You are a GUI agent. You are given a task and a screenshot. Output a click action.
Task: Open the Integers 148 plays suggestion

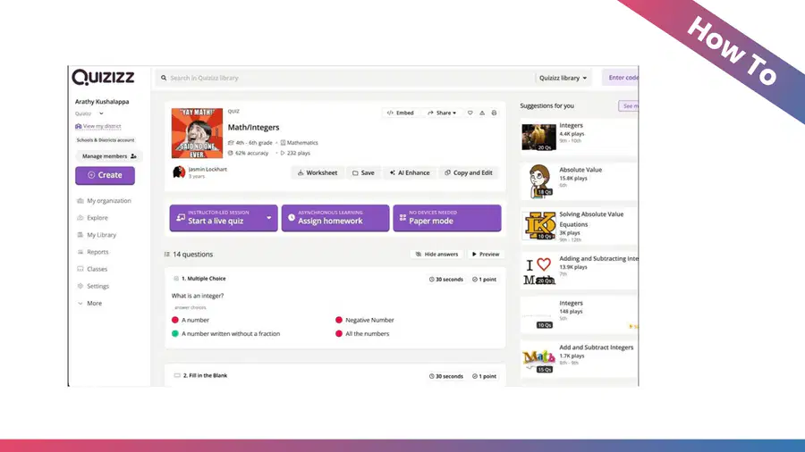tap(579, 314)
